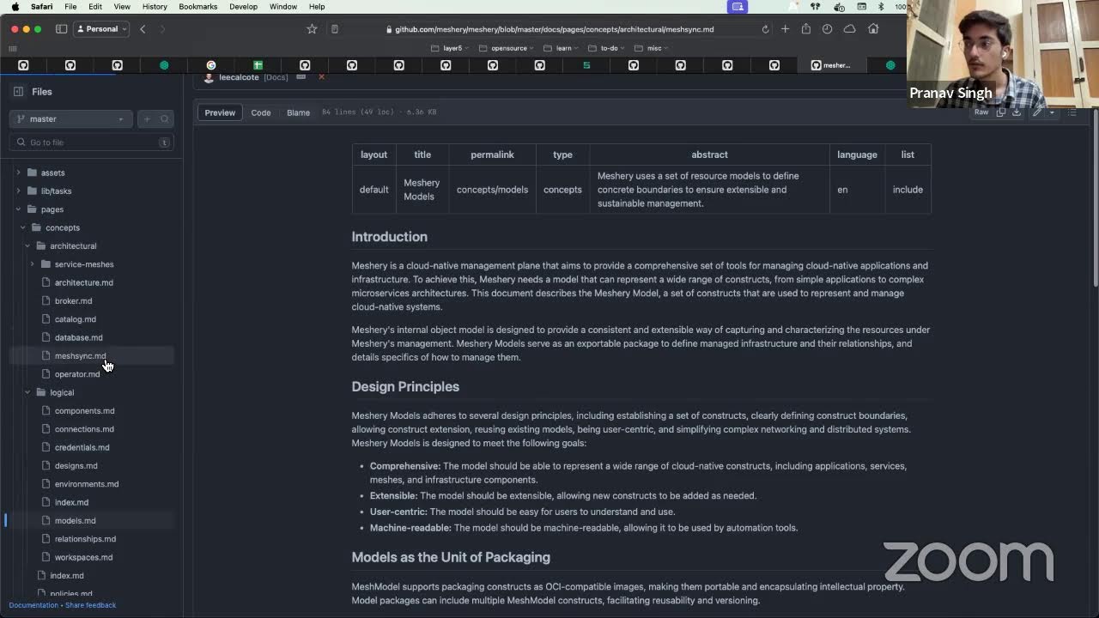Viewport: 1099px width, 618px height.
Task: Collapse the concepts folder
Action: coord(22,227)
